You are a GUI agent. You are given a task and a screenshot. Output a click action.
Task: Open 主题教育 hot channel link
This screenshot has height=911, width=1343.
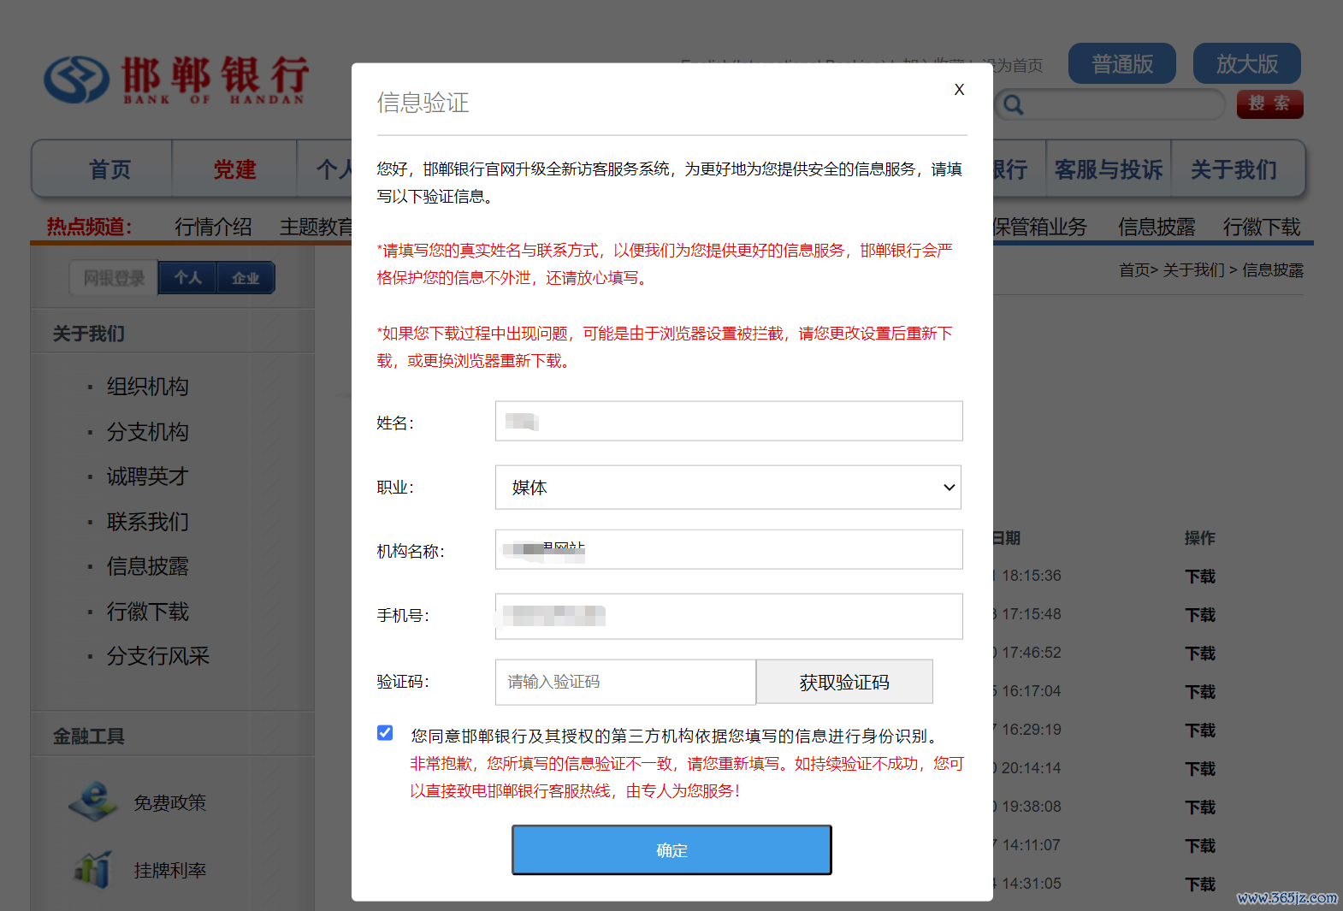click(317, 227)
